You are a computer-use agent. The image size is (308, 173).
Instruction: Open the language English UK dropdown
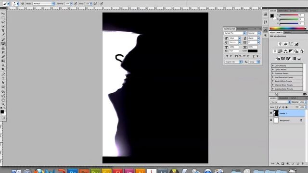click(233, 62)
